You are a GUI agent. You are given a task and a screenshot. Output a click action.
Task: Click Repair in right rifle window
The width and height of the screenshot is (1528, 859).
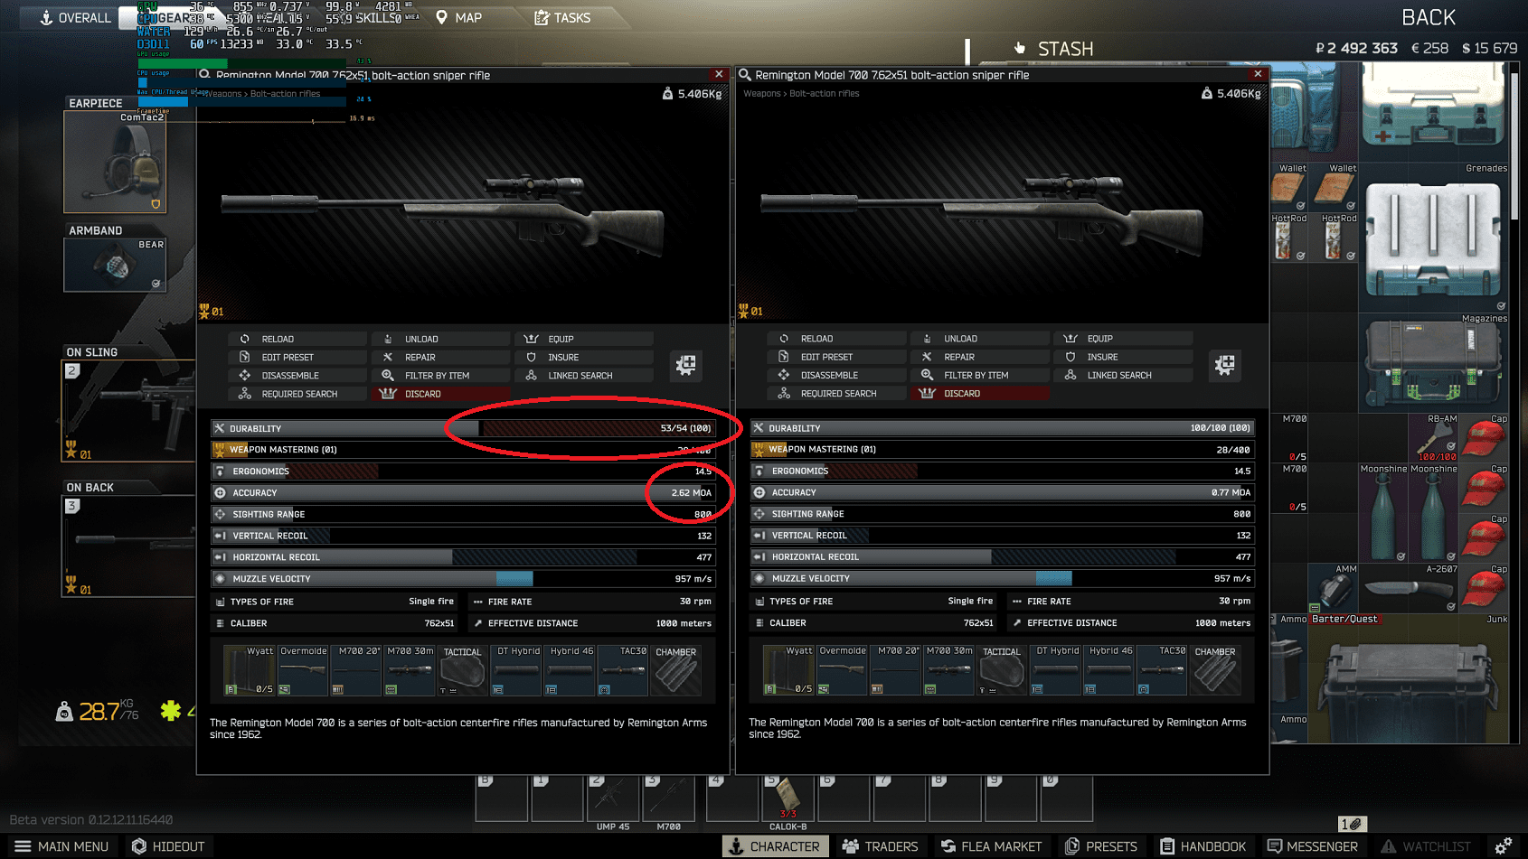[x=980, y=357]
